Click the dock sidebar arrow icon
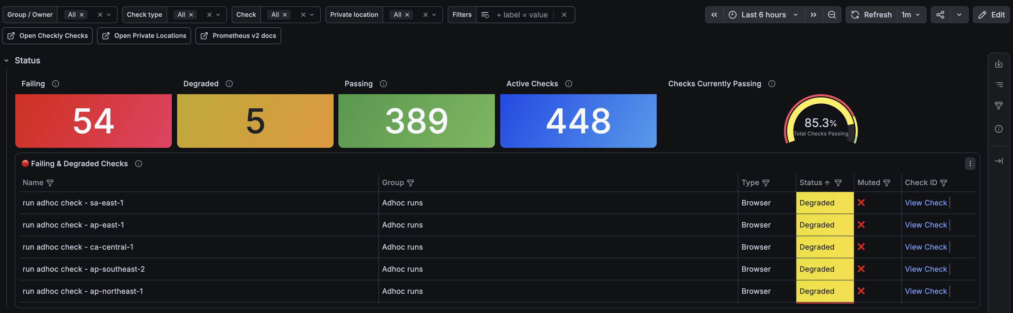The image size is (1013, 313). point(999,161)
